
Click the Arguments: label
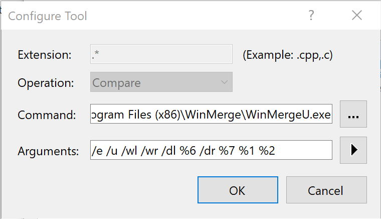[x=48, y=151]
